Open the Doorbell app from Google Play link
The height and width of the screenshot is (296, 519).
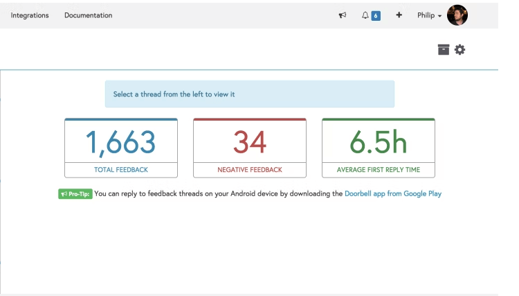[393, 193]
